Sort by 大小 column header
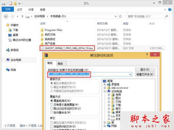Screen dimensions: 174x130 point(152,24)
